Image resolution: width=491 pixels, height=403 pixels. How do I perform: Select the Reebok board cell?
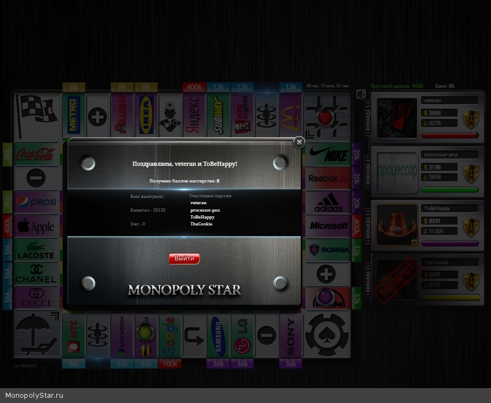point(328,178)
